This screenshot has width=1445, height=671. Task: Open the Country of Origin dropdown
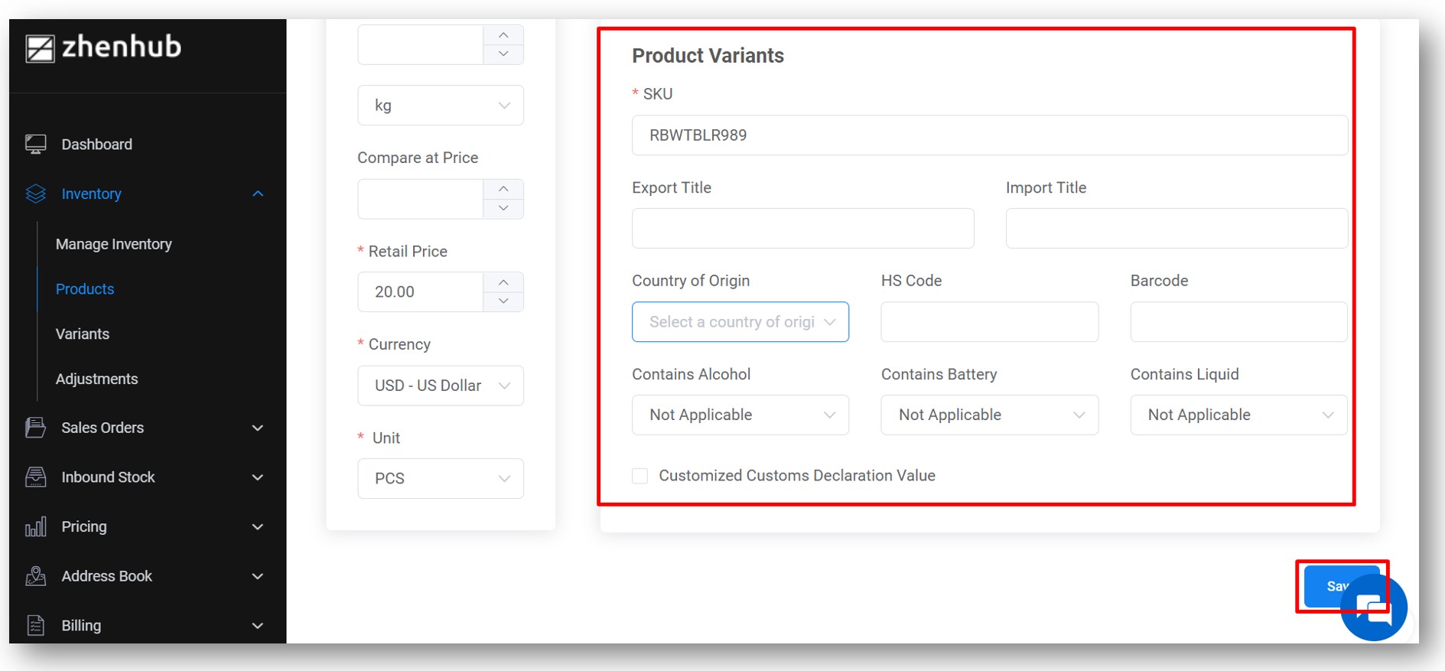point(740,322)
